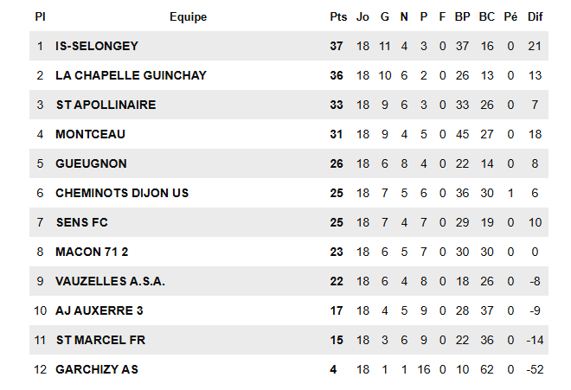Screen dimensions: 571x390
Task: Open the GUEUGNON team entry
Action: tap(91, 163)
